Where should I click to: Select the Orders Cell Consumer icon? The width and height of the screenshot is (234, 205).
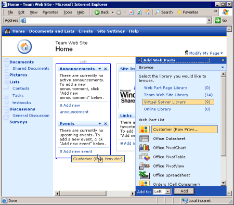click(144, 184)
